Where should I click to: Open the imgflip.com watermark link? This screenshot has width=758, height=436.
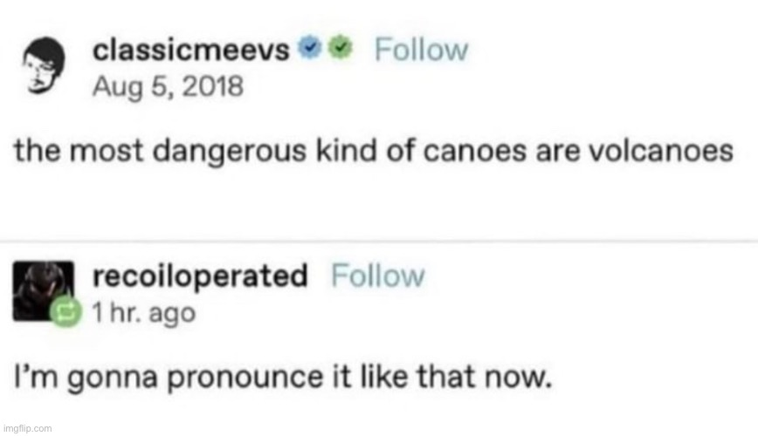coord(28,428)
